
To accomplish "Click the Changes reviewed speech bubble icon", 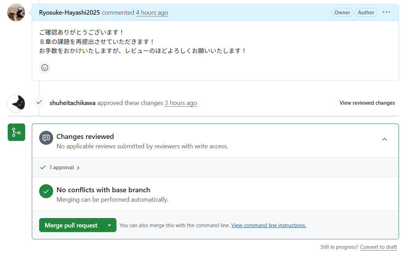I will 46,138.
